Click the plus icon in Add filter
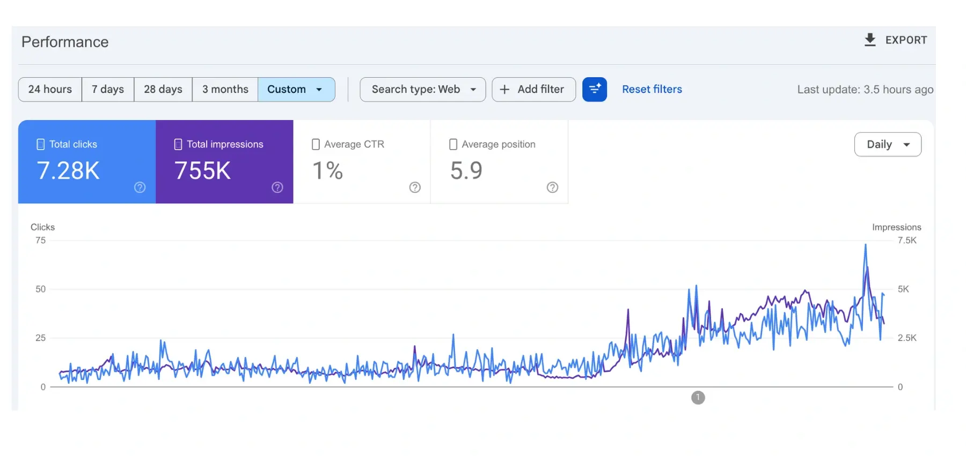Viewport: 966px width, 456px height. point(504,89)
